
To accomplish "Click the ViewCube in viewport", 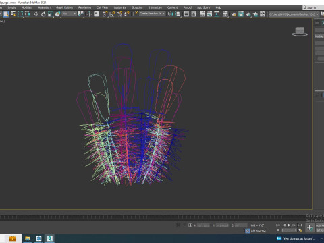I will [x=300, y=32].
